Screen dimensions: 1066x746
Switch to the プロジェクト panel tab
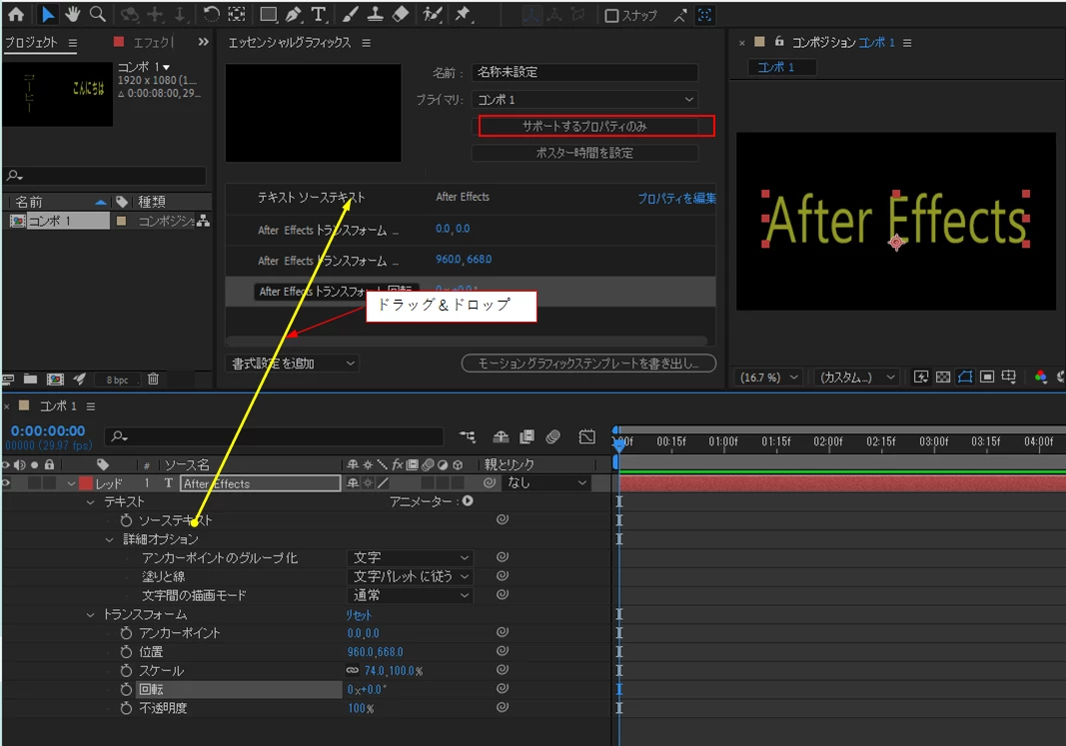[31, 42]
